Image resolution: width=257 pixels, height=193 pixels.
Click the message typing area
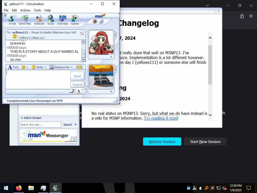click(x=38, y=80)
